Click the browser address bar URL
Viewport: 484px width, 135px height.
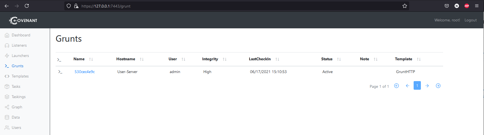pyautogui.click(x=106, y=6)
